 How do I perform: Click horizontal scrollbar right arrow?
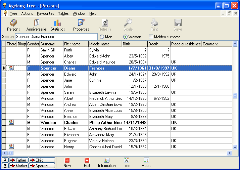pyautogui.click(x=229, y=153)
